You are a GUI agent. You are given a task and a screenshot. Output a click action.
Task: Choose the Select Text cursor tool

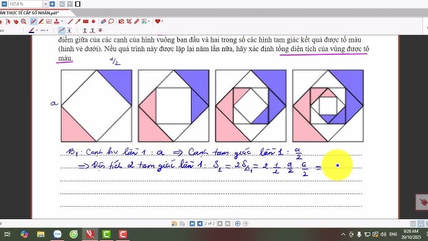coord(8,22)
